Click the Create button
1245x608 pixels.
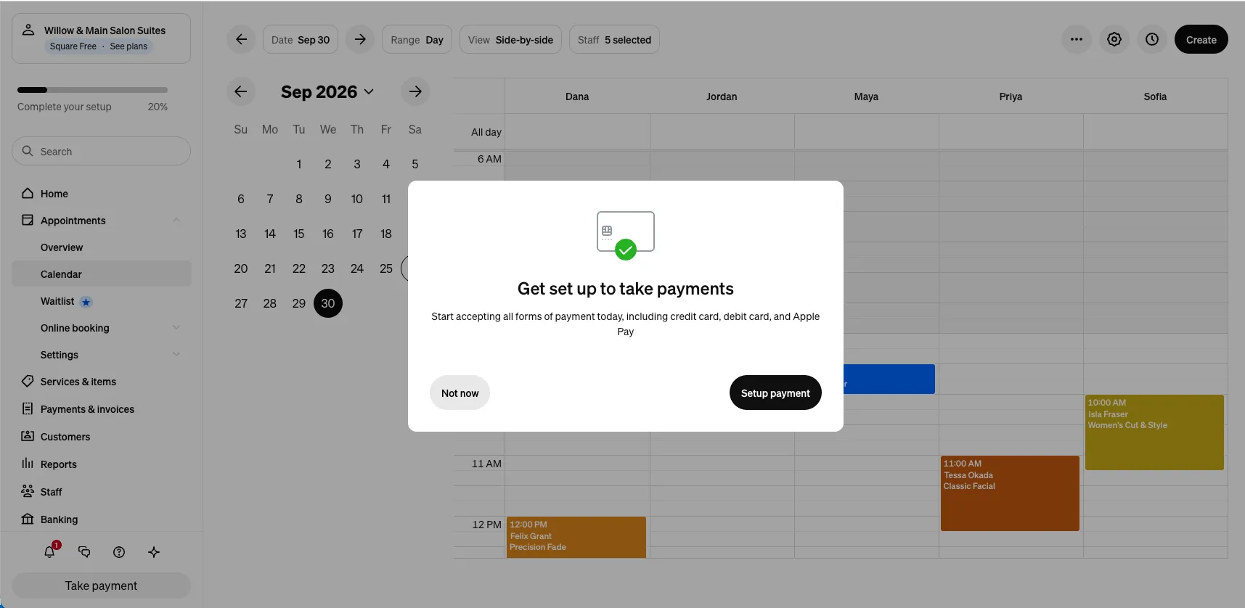click(x=1201, y=39)
